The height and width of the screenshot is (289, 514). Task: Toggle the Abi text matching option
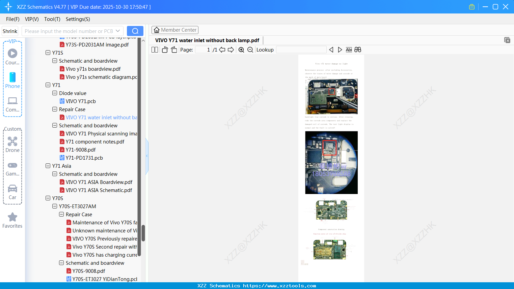pos(349,50)
